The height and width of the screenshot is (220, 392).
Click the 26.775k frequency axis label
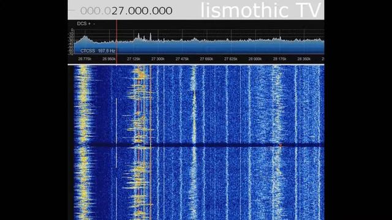(85, 59)
